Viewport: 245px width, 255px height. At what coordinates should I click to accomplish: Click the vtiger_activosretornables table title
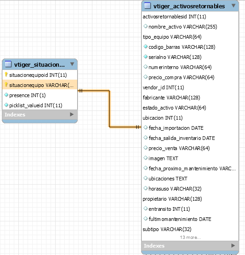[189, 6]
